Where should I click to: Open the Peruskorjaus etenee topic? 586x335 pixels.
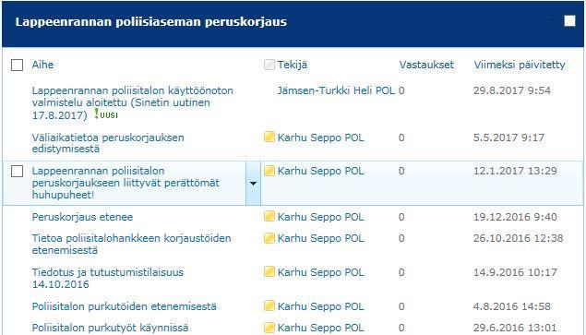tap(82, 217)
